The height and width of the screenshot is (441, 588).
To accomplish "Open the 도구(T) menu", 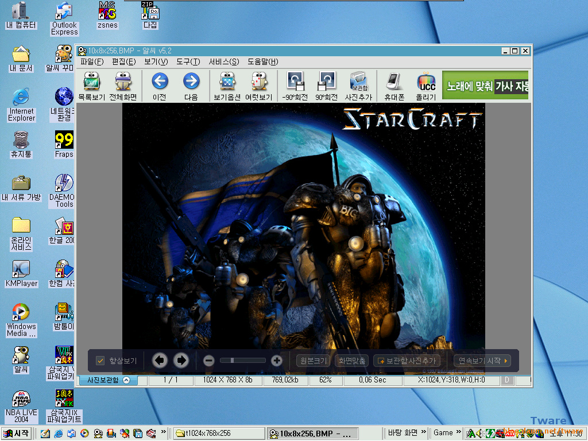I will pos(188,62).
